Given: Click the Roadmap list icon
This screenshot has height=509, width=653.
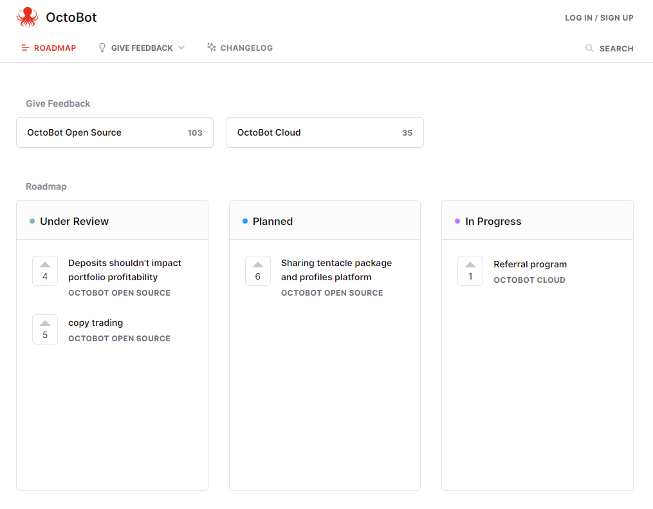Looking at the screenshot, I should 25,48.
